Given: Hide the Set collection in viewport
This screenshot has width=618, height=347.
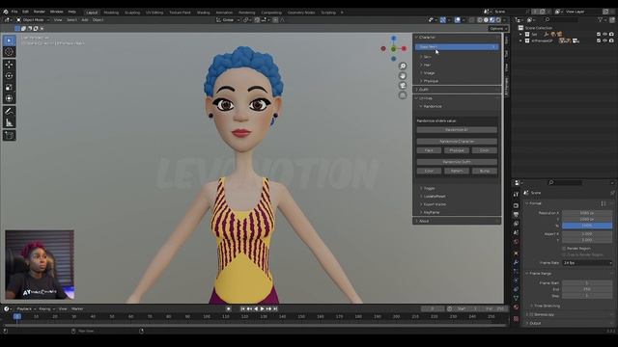Looking at the screenshot, I should click(x=605, y=35).
